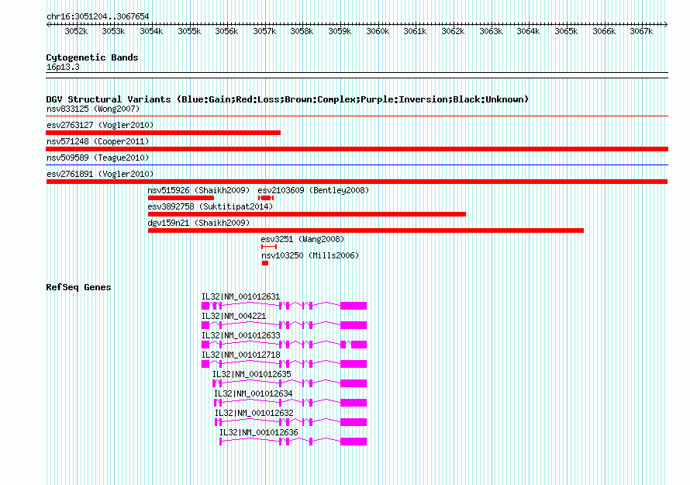690x485 pixels.
Task: Open transcript IL32|NM_001012631 label
Action: [x=240, y=297]
